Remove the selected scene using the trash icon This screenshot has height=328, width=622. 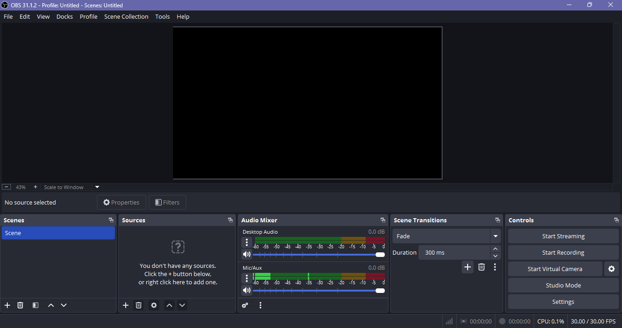click(x=20, y=305)
